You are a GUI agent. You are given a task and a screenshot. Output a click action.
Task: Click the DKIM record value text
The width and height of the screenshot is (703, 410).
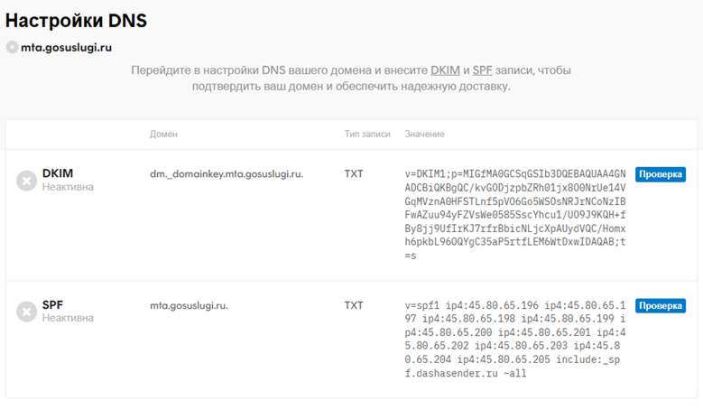tap(515, 214)
